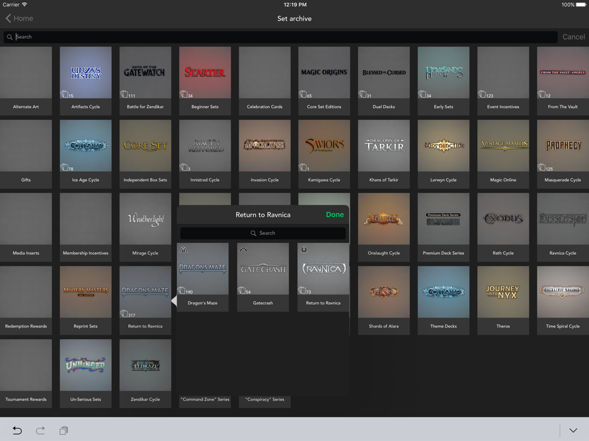This screenshot has height=441, width=589.
Task: Dismiss the keyboard bar with the down chevron
Action: click(573, 430)
